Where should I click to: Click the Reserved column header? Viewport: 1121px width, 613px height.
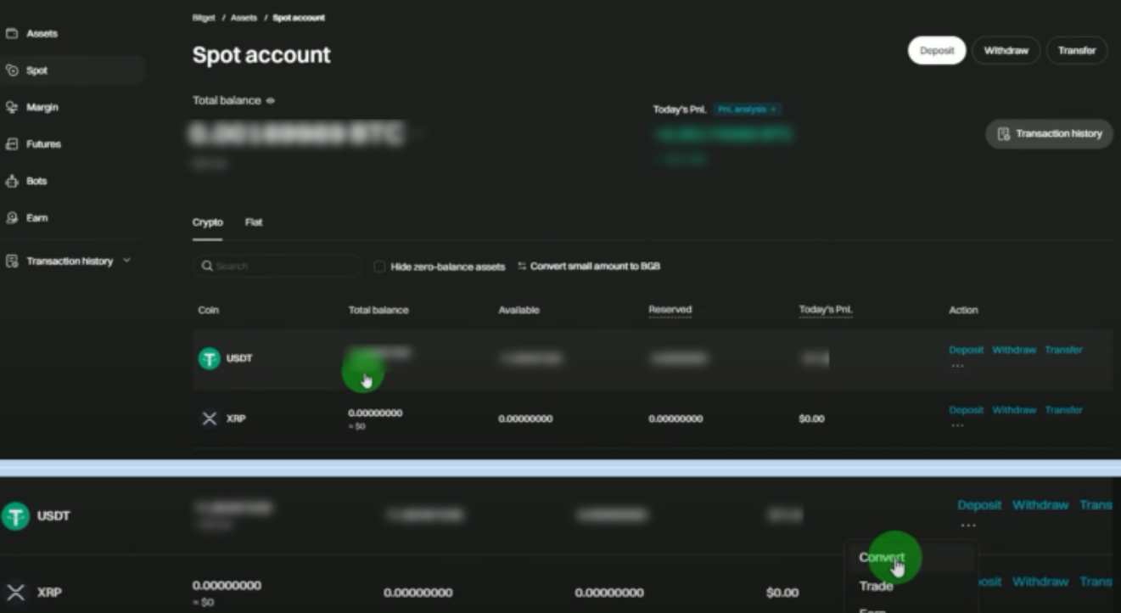[670, 310]
